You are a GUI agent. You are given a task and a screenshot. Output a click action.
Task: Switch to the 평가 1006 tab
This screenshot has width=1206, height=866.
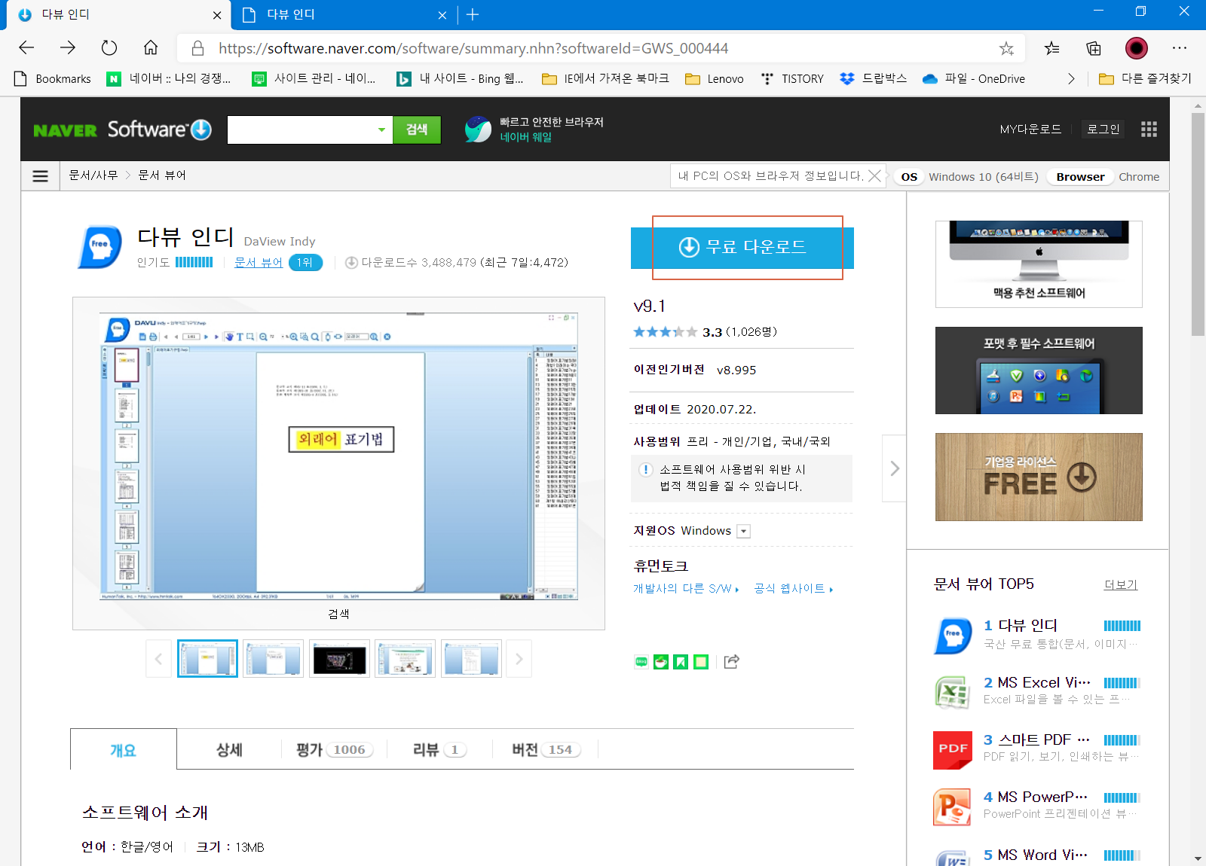point(335,750)
